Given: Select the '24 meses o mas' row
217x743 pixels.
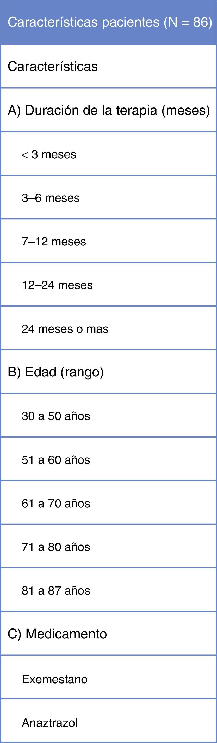Looking at the screenshot, I should click(65, 329).
